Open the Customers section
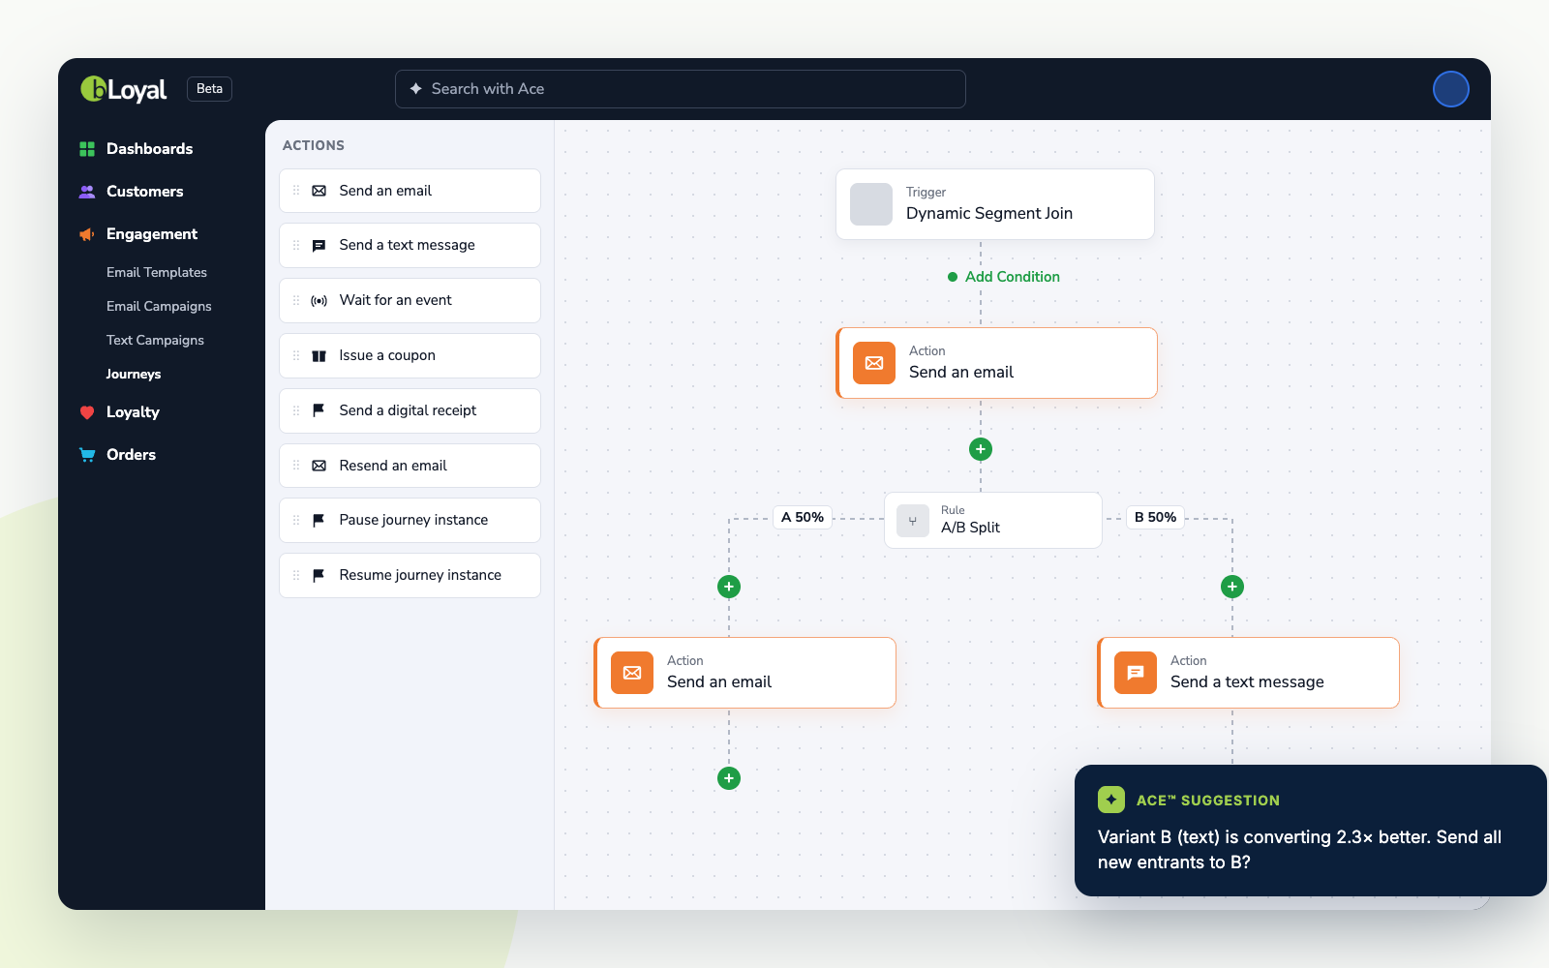The image size is (1549, 968). pyautogui.click(x=144, y=192)
